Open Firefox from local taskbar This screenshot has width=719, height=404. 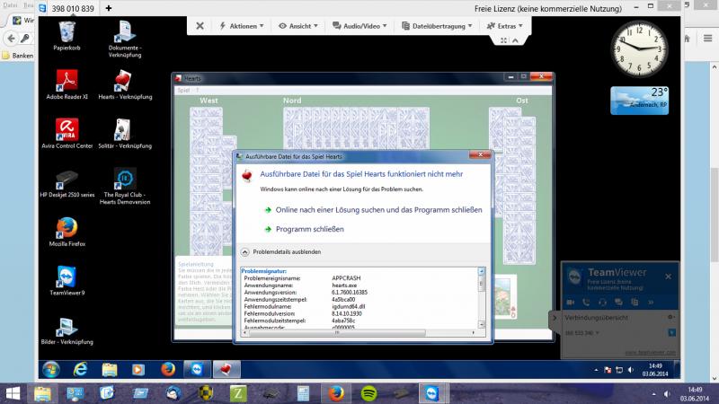pyautogui.click(x=336, y=393)
